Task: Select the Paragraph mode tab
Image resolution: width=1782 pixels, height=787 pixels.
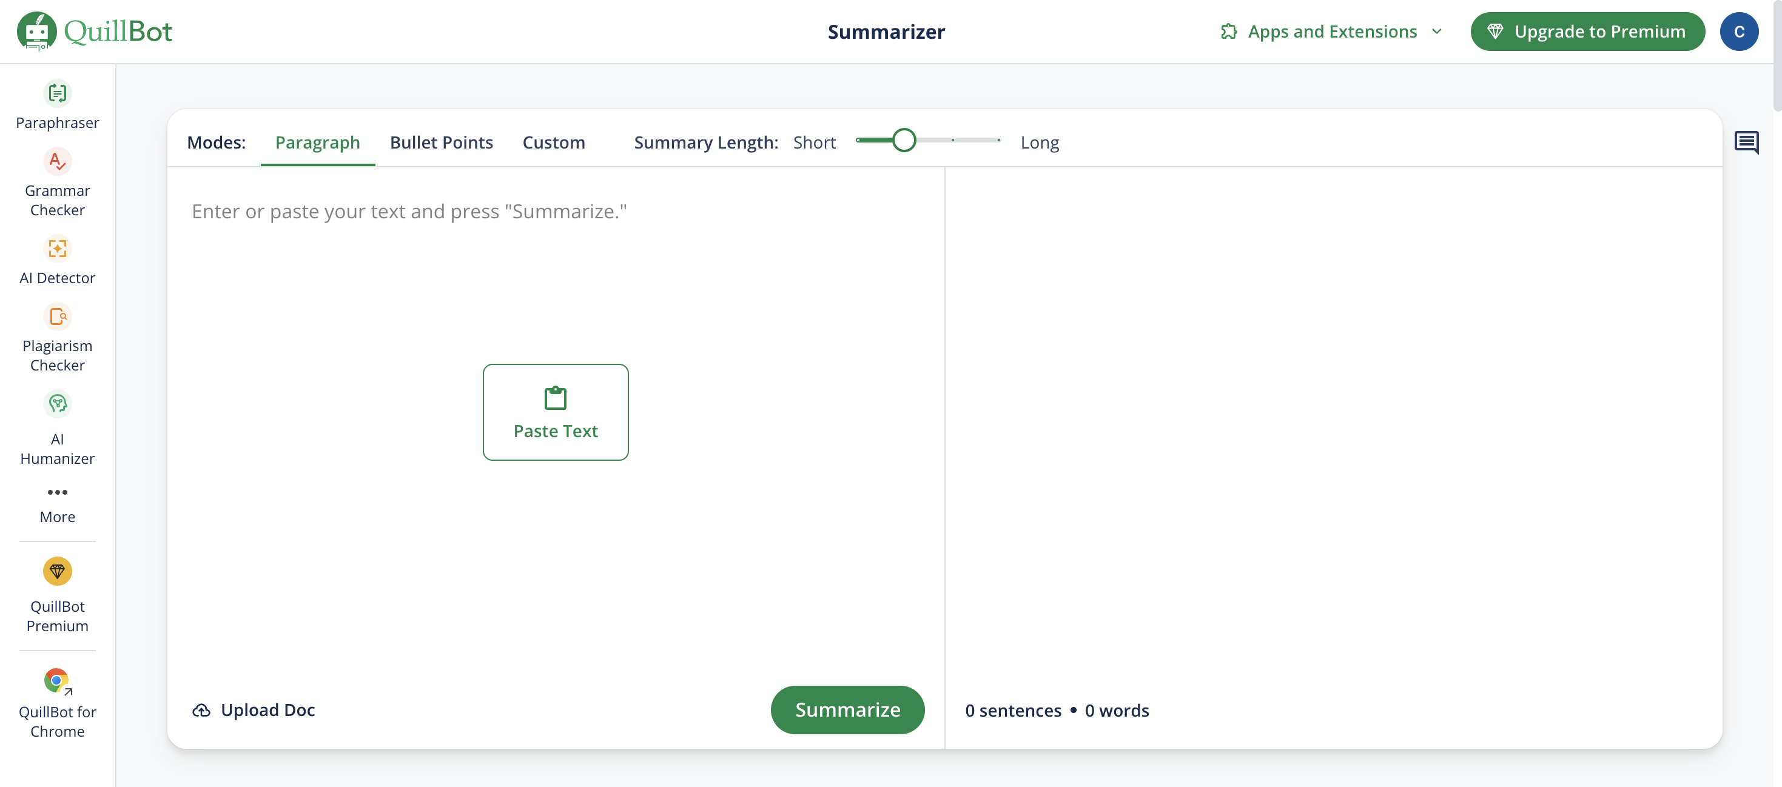Action: point(318,142)
